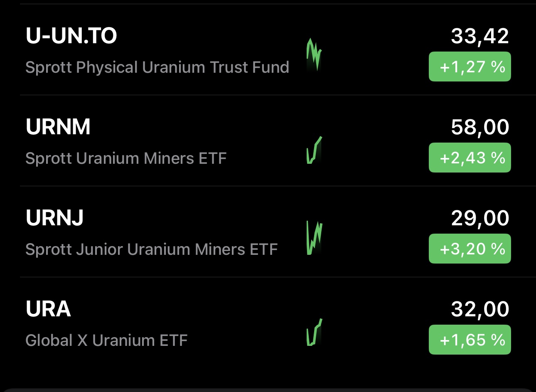Toggle the +1,27 % change badge
536x392 pixels.
pyautogui.click(x=470, y=67)
